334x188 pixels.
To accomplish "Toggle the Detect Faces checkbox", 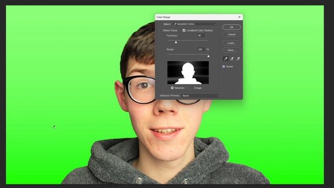I will 161,30.
